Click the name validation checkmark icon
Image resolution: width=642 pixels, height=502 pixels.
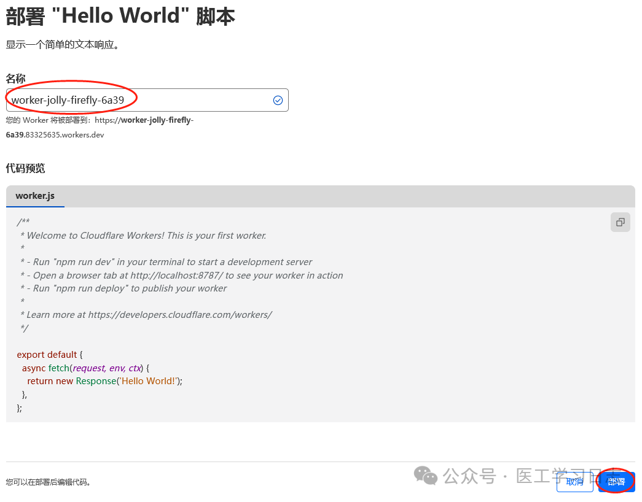278,100
